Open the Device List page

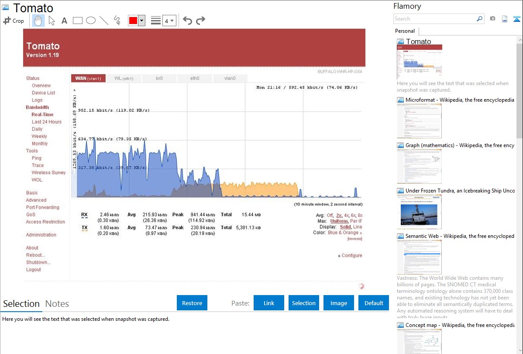pos(43,93)
